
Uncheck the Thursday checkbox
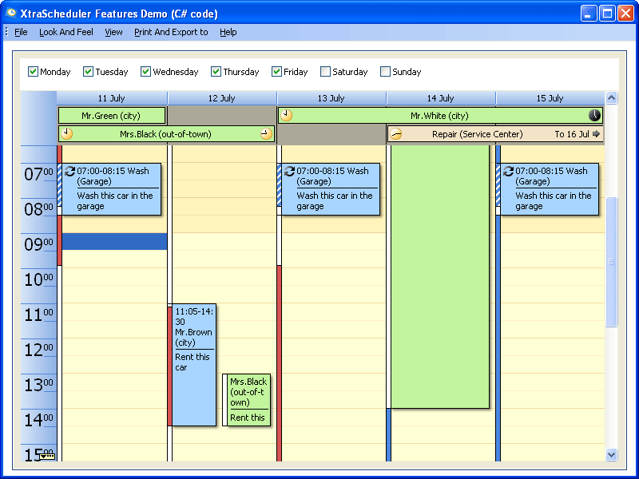(216, 72)
